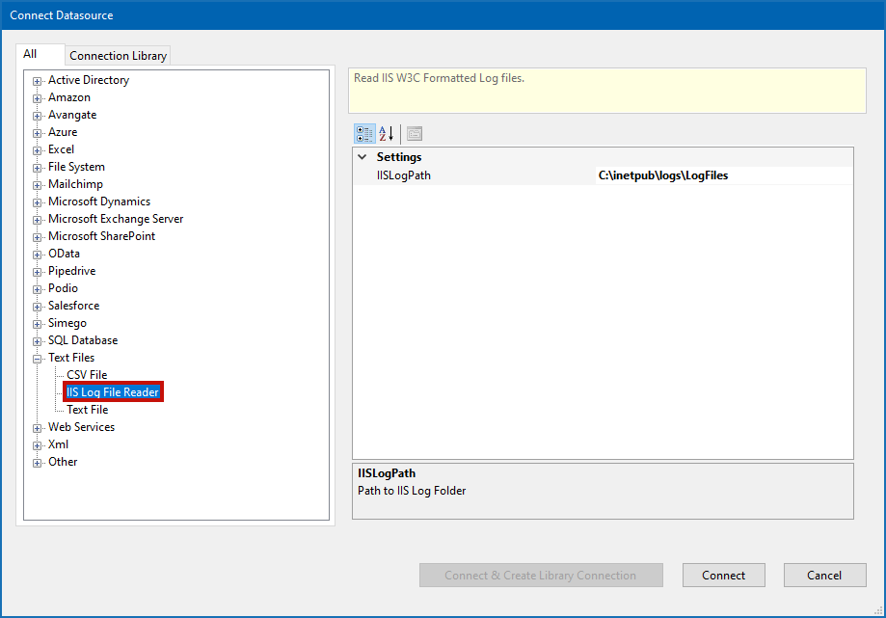This screenshot has width=886, height=618.
Task: Select the Microsoft Exchange Server label
Action: 116,219
